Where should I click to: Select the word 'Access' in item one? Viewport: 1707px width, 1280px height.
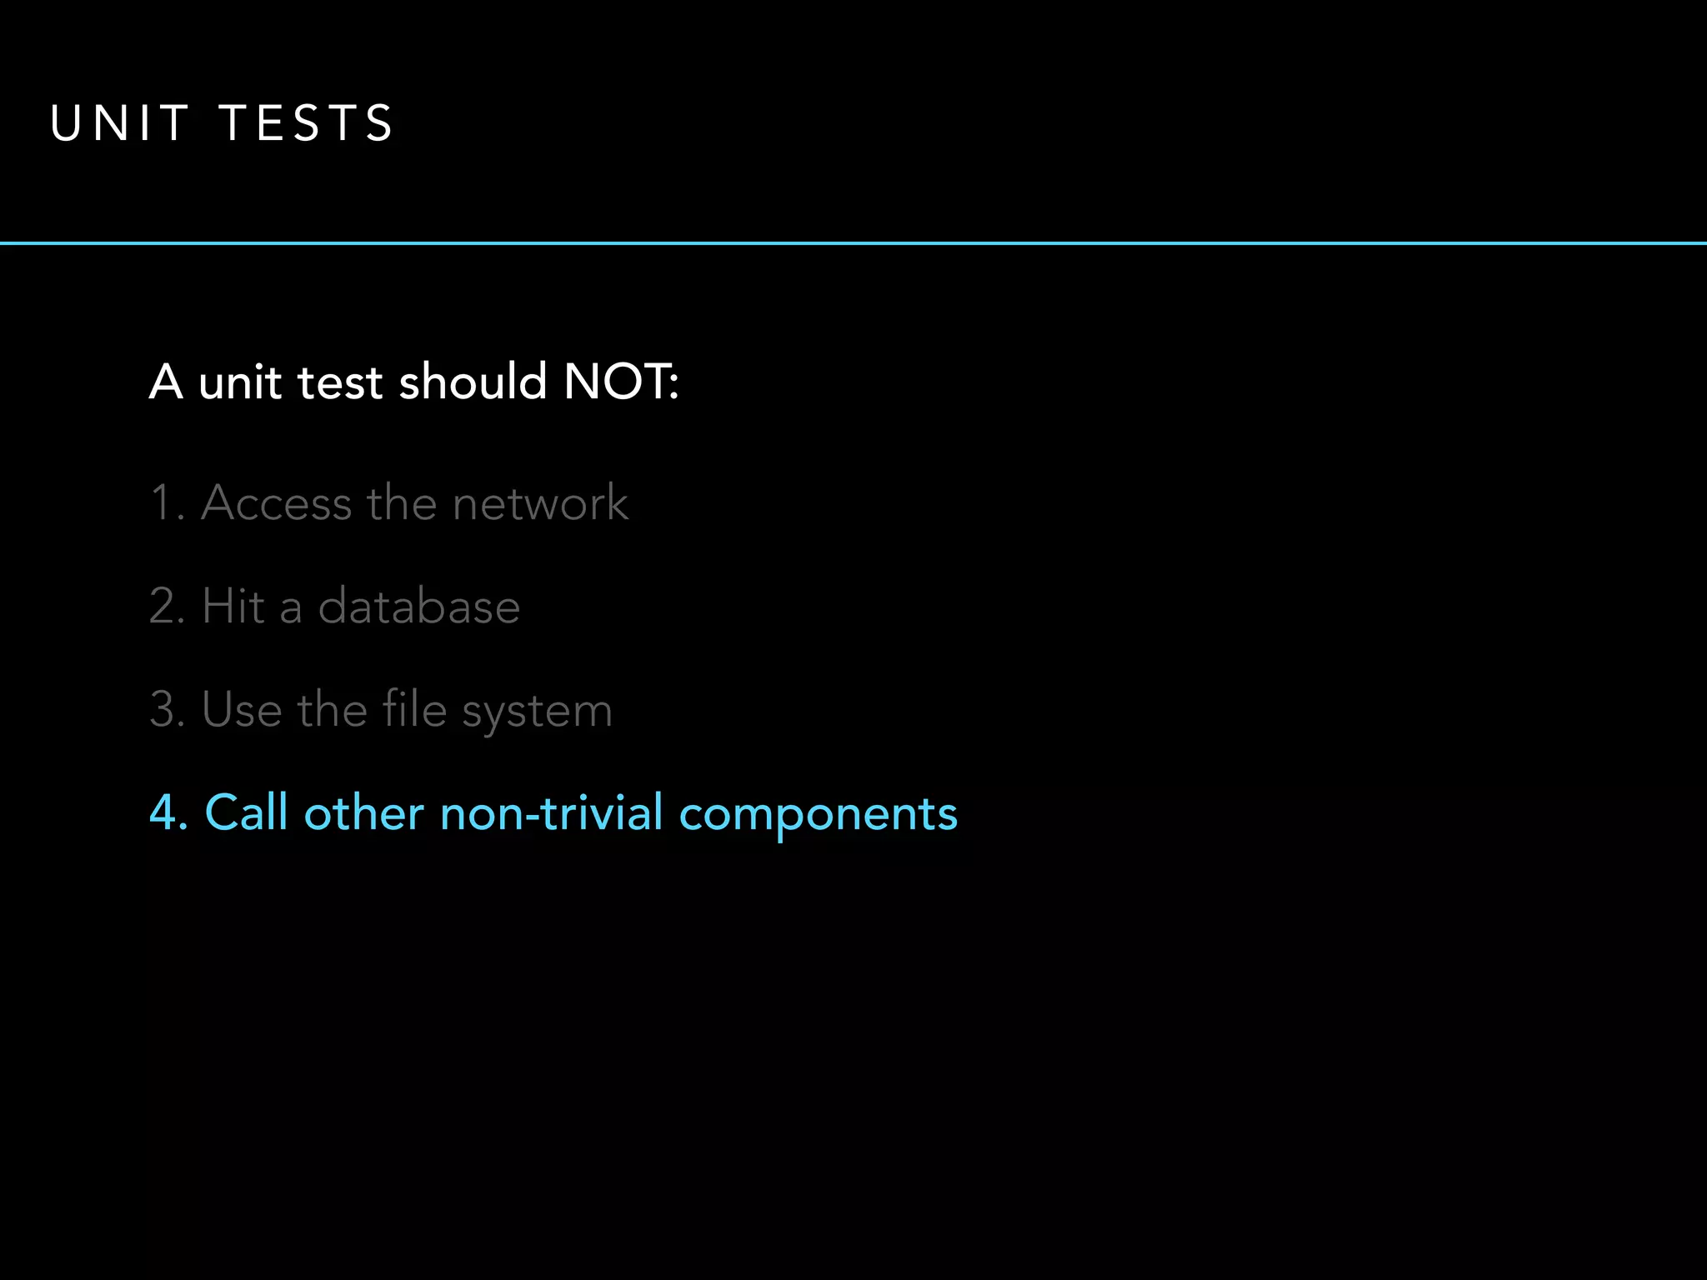277,503
